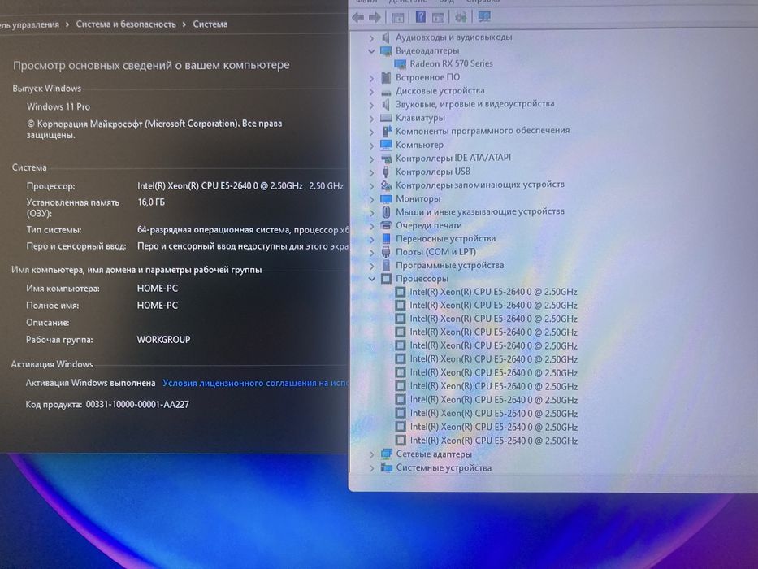Click the 16,0 ГБ installed memory value
The image size is (758, 569).
[151, 202]
